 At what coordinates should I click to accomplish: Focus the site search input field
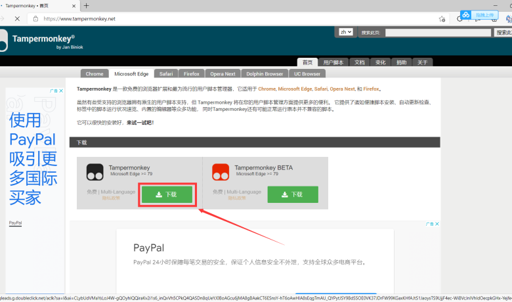coord(438,33)
